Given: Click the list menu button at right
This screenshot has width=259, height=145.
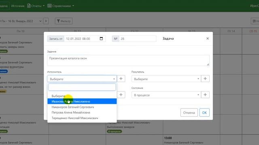Looking at the screenshot, I should click(x=255, y=21).
